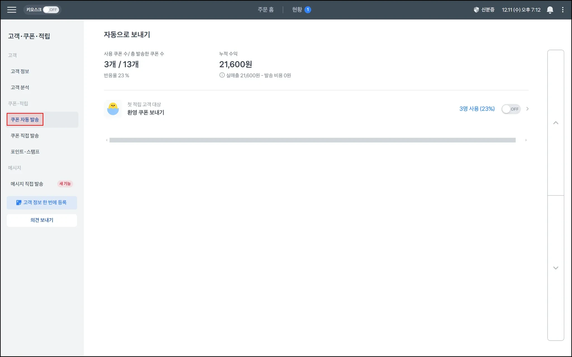Click 고객 정보 한 번에 등록 button
Screen dimensions: 572x357
(x=42, y=202)
